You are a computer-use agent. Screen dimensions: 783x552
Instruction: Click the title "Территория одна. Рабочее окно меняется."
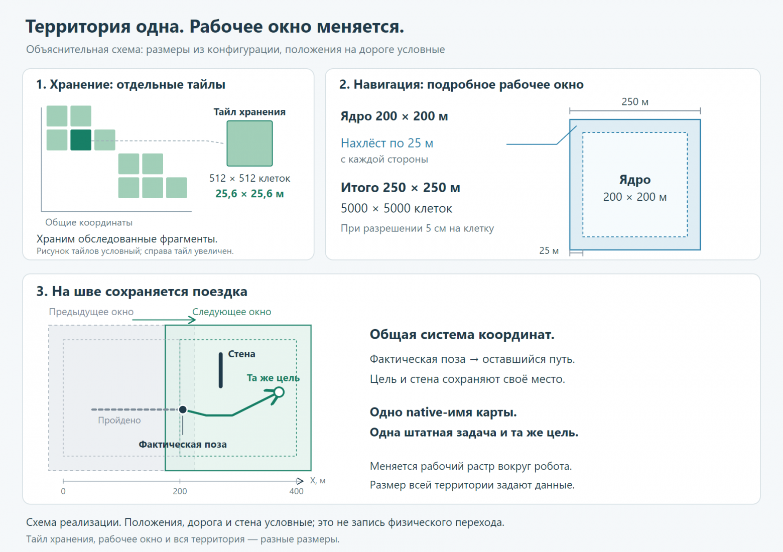click(x=215, y=27)
